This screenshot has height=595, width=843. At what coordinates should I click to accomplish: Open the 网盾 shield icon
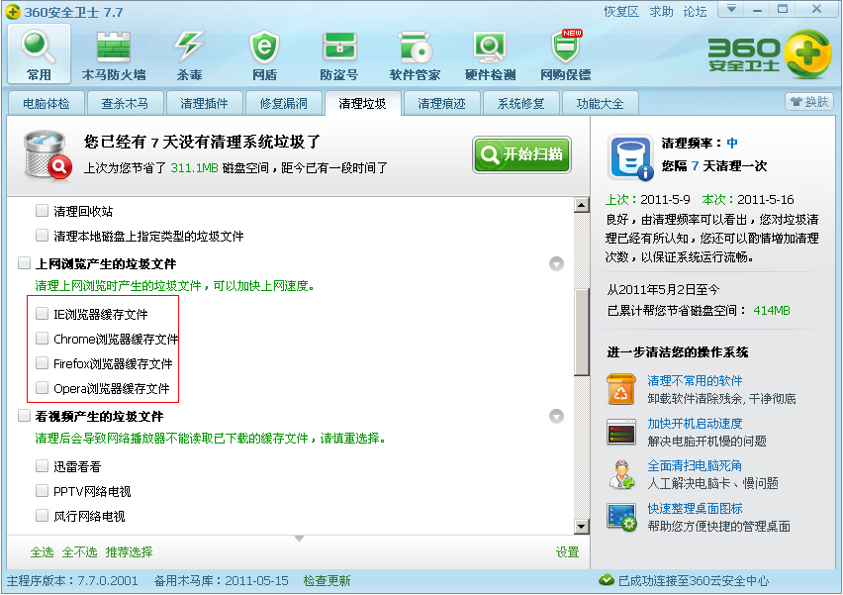tap(264, 53)
